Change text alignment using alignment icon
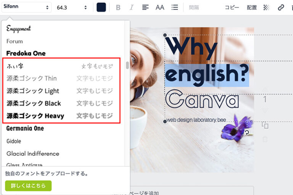Viewport: 293px width, 195px height. pos(145,8)
